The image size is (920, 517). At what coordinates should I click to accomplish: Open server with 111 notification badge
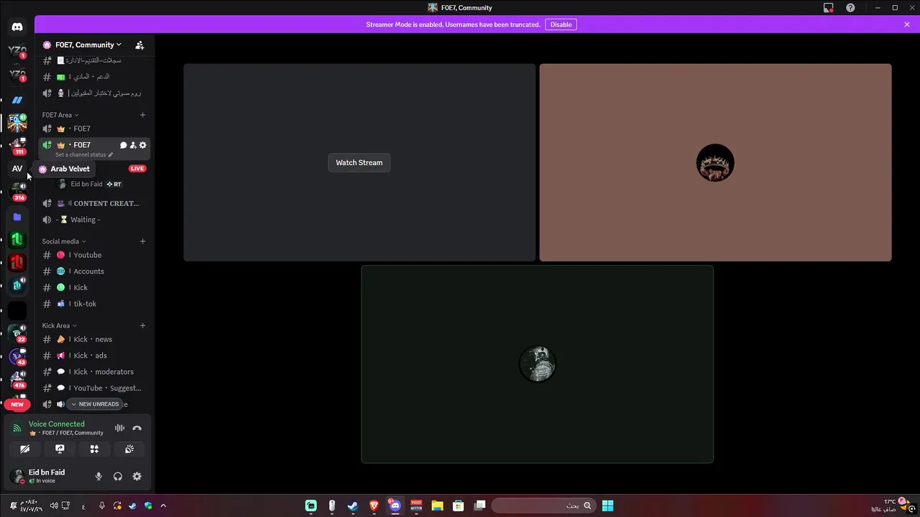pos(17,146)
